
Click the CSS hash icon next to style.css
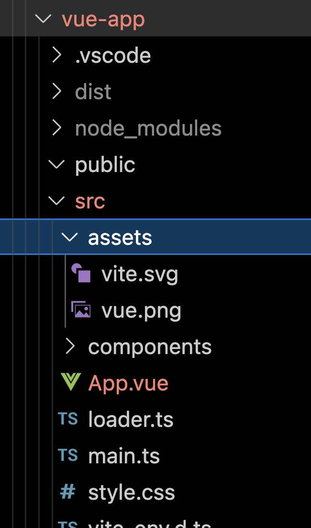(67, 492)
